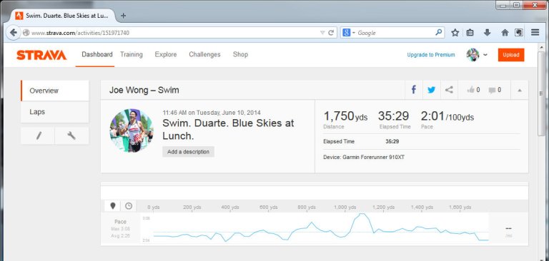Screen dimensions: 549x261
Task: Reload the page with the refresh icon
Action: tap(331, 33)
